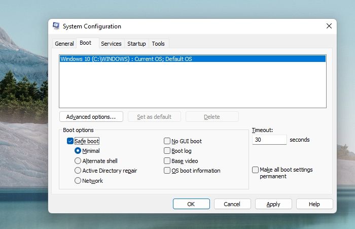Close the System Configuration dialog

pos(329,26)
